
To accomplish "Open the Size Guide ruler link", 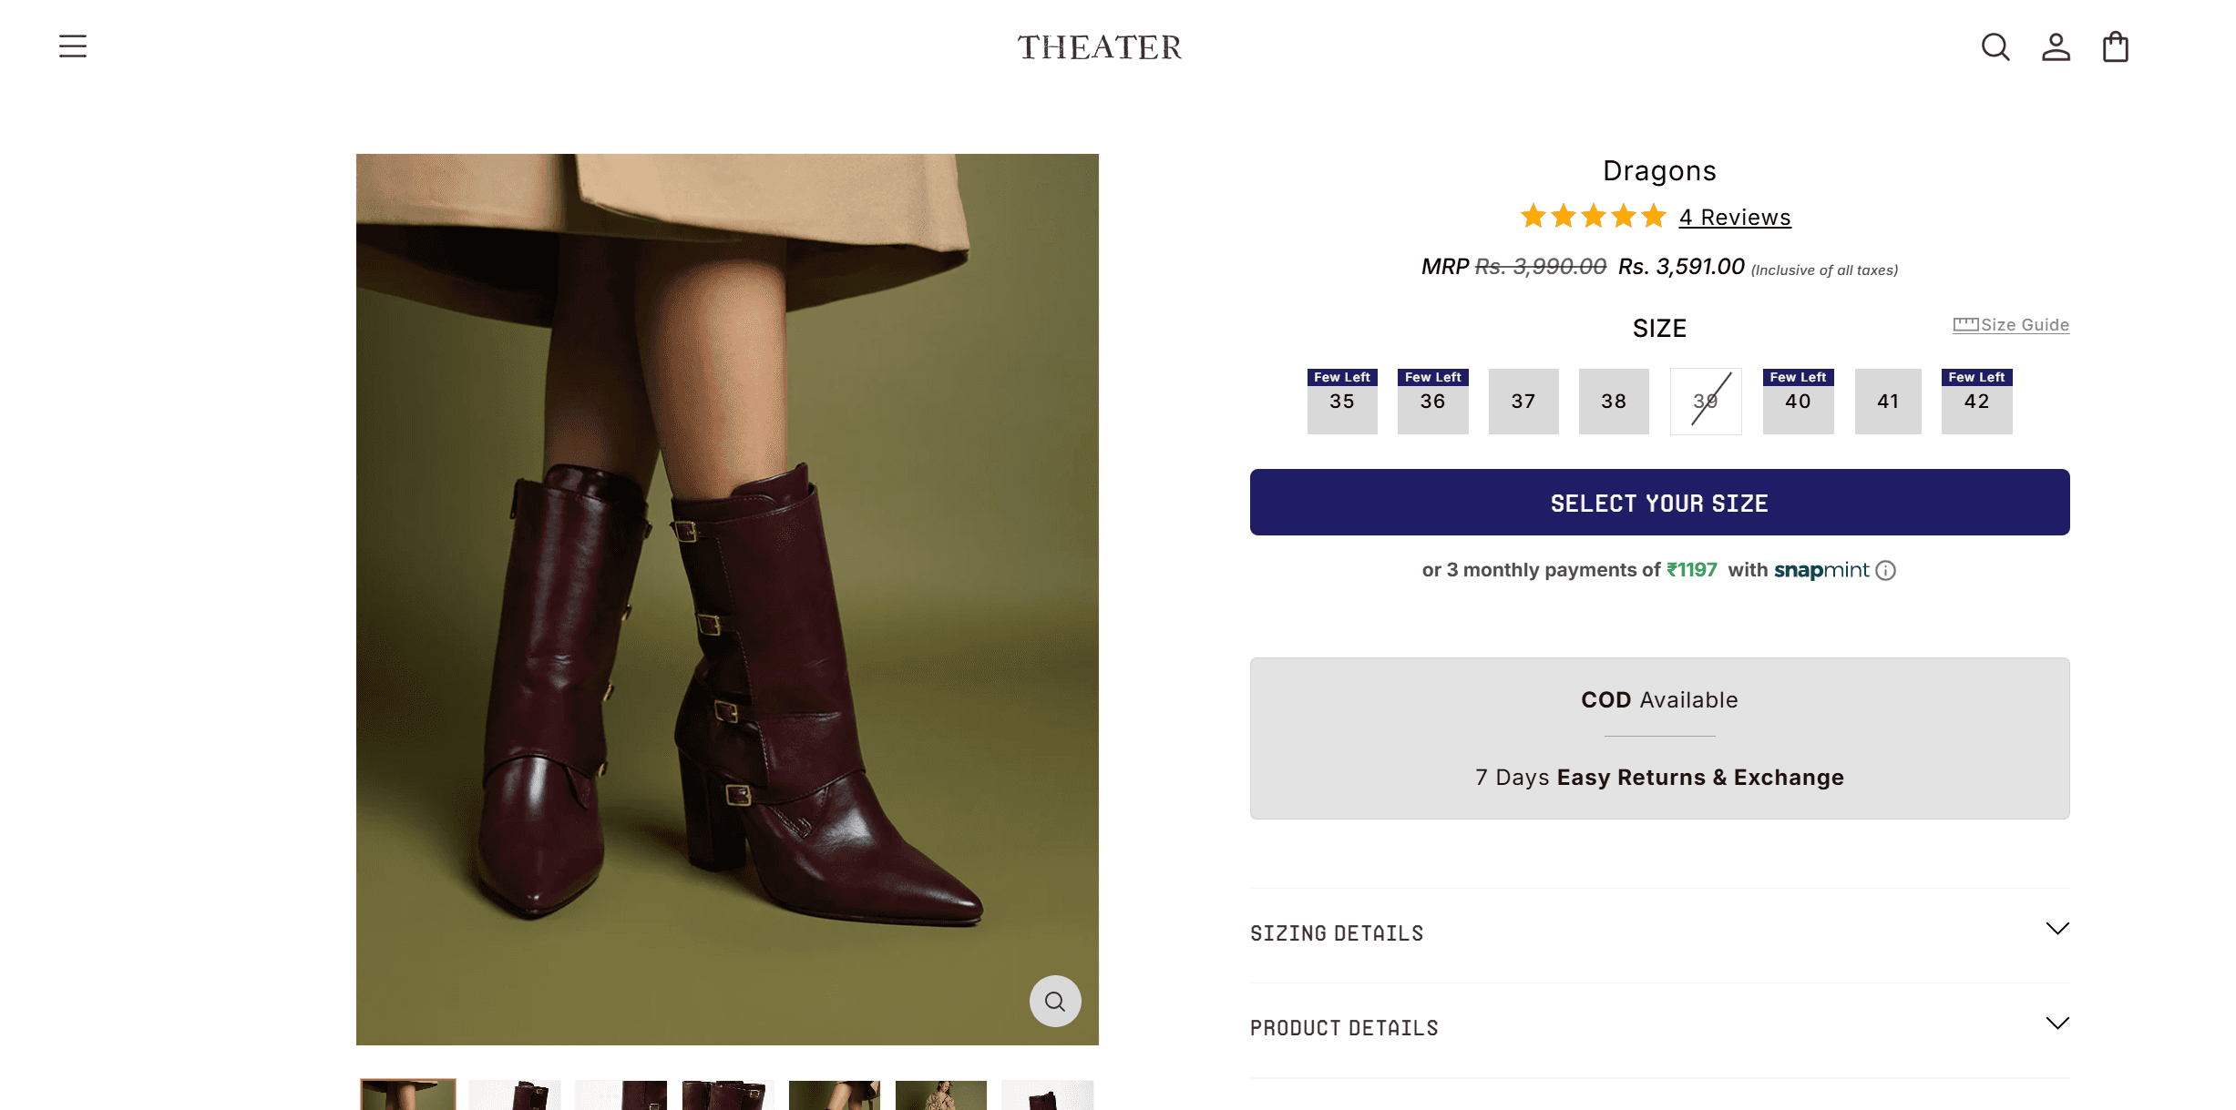I will click(x=2010, y=325).
